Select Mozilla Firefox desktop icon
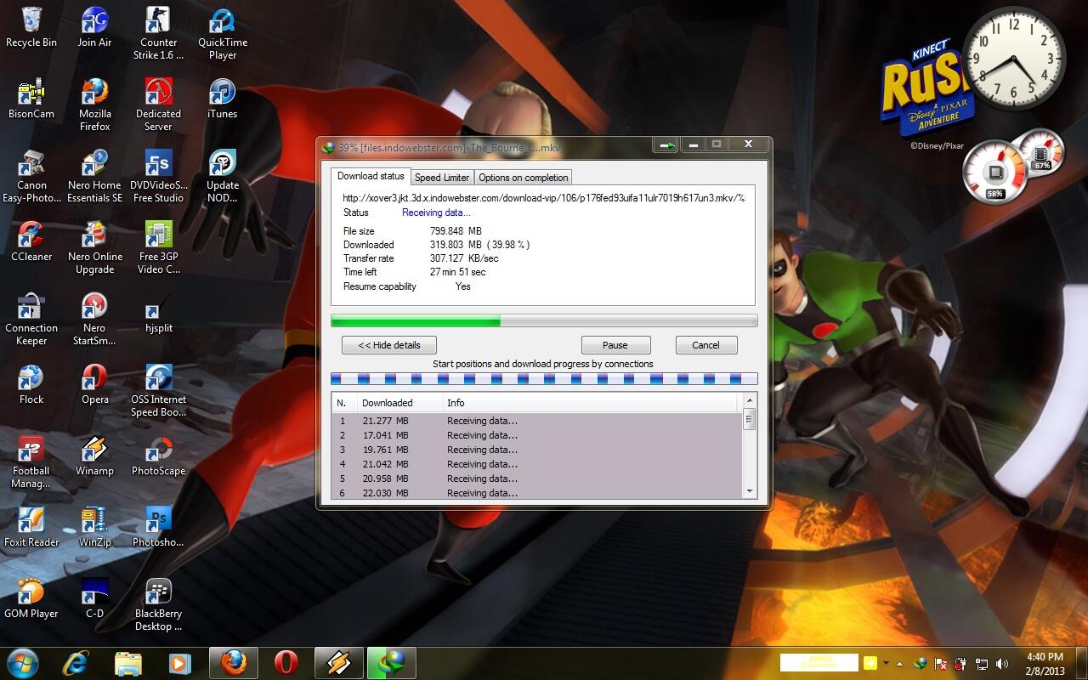Viewport: 1088px width, 680px height. tap(94, 105)
